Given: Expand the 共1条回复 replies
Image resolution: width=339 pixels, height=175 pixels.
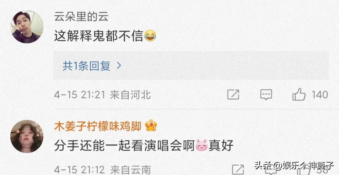Looking at the screenshot, I should (x=191, y=66).
